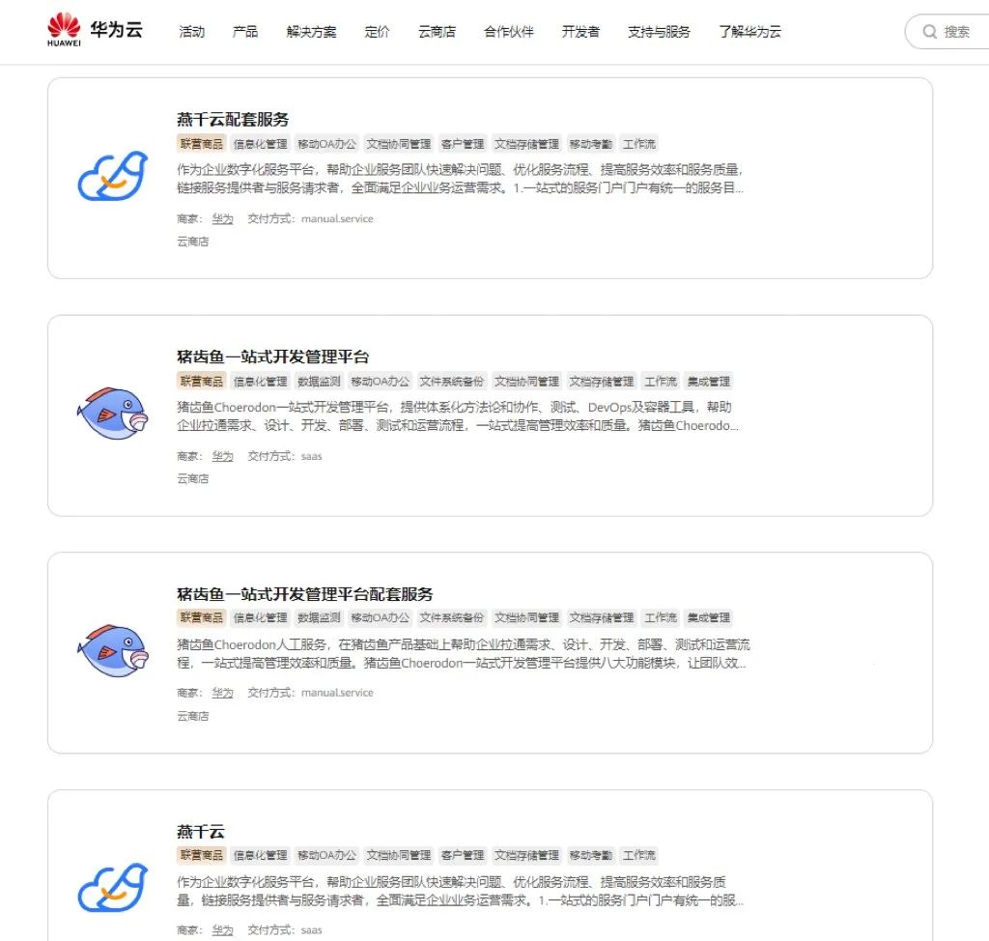Open the 燕千云配套服务 title link
The width and height of the screenshot is (989, 941).
233,119
